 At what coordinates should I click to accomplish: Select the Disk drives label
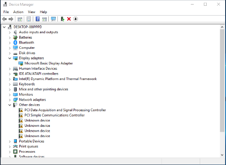click(x=27, y=53)
